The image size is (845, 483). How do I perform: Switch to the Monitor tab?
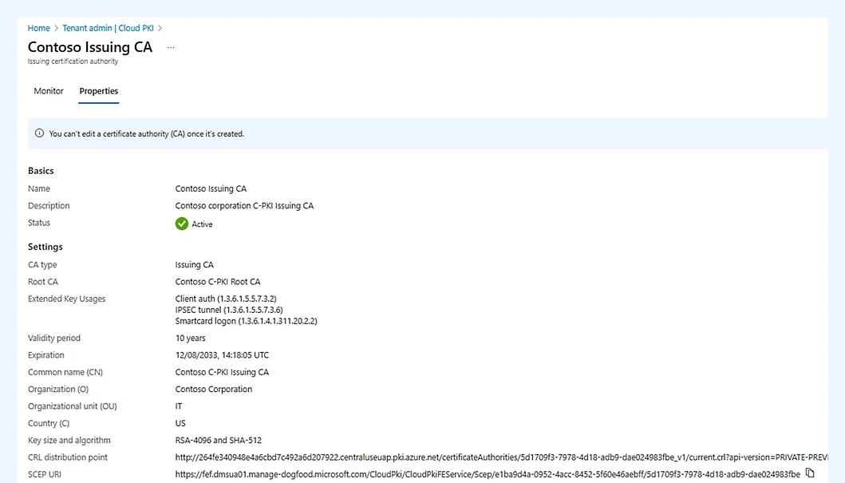49,91
